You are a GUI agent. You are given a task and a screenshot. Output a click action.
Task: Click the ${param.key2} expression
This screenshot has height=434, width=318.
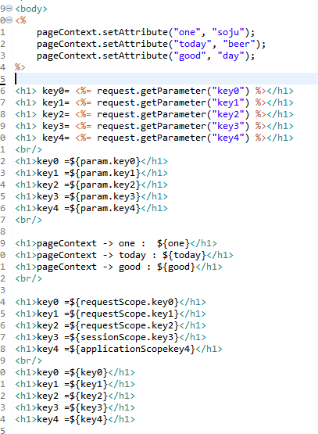(105, 185)
